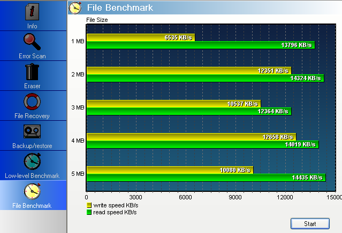
Task: Click the 9000 axis tick label
Action: 235,197
